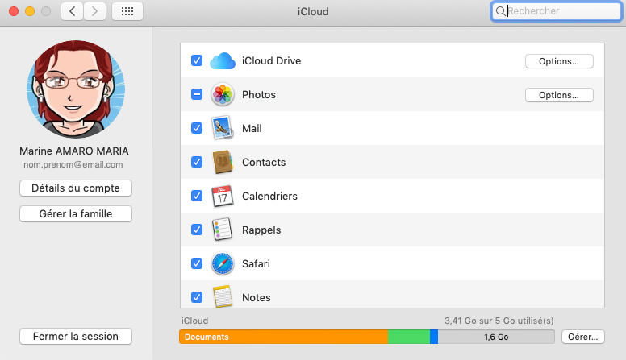This screenshot has width=626, height=360.
Task: Uncheck the Notes checkbox
Action: click(197, 297)
